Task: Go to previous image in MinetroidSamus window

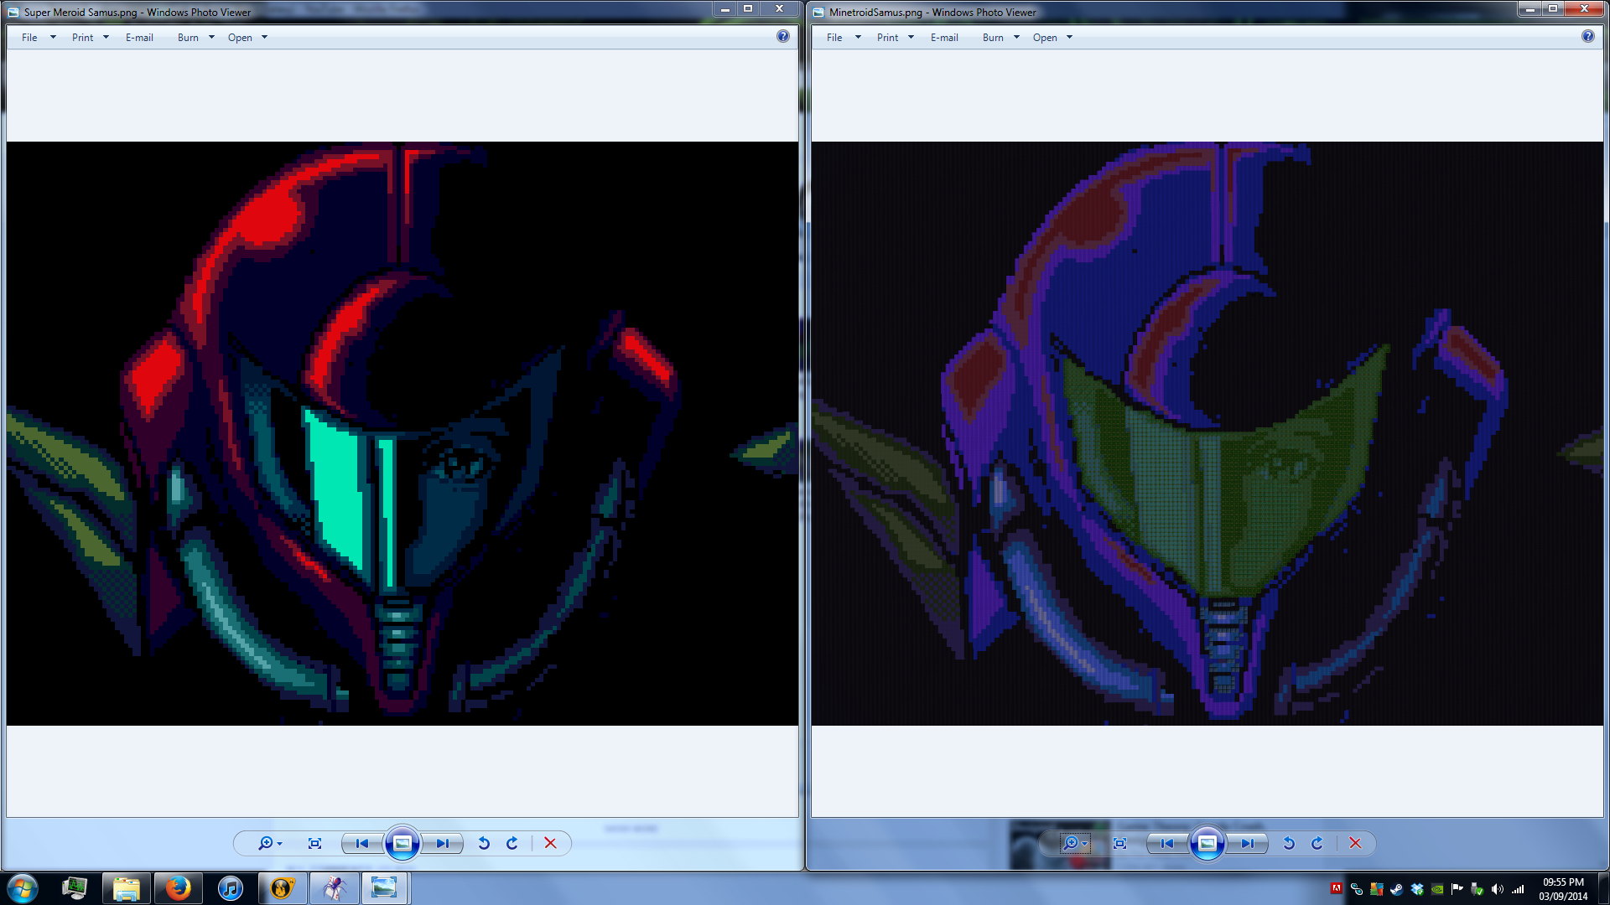Action: [1167, 843]
